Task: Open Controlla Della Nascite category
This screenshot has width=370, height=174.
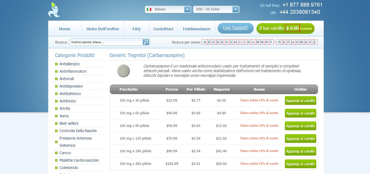Action: [x=78, y=131]
